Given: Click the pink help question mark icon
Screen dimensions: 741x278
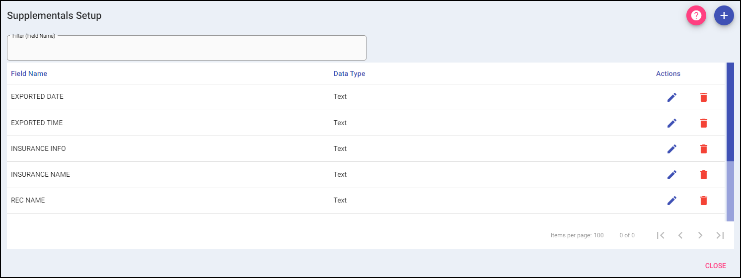Looking at the screenshot, I should [696, 16].
